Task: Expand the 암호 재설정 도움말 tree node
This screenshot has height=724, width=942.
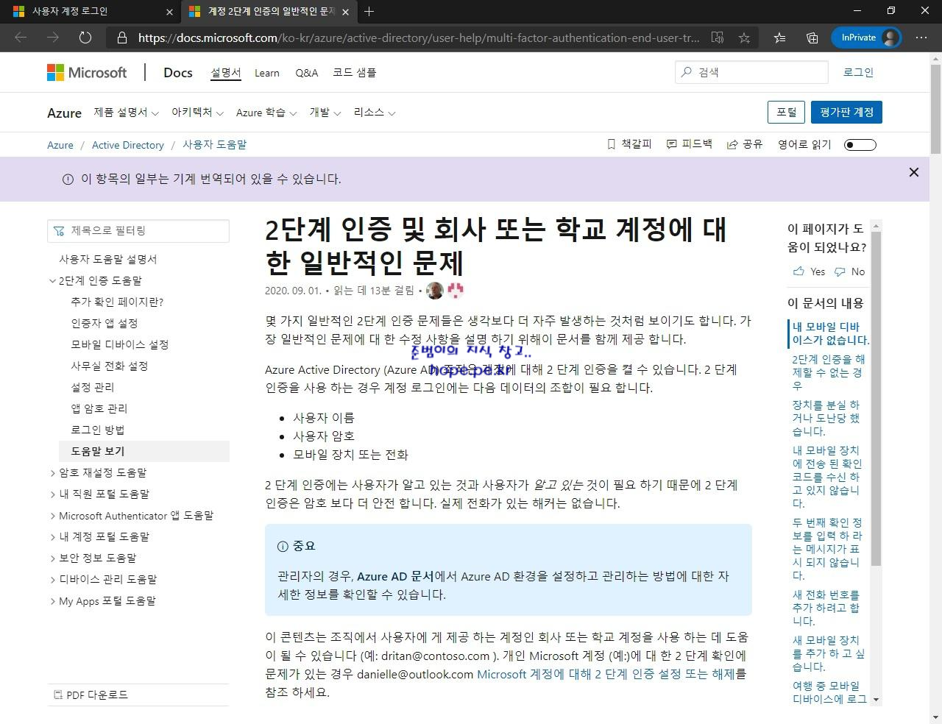Action: [52, 473]
